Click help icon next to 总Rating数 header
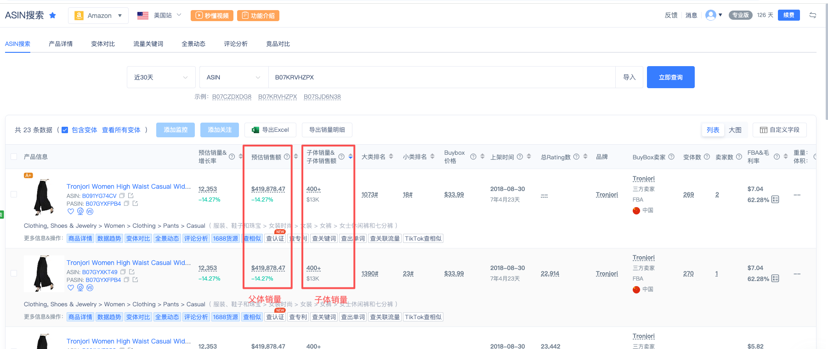 click(x=576, y=157)
